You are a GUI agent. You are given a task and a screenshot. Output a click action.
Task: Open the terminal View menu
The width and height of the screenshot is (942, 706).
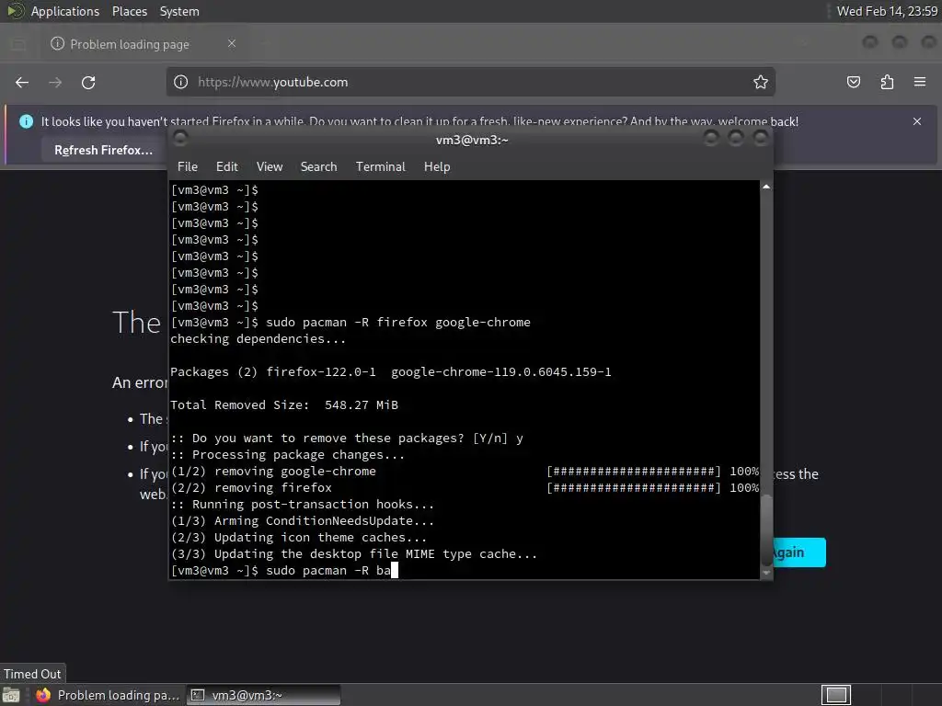pos(270,166)
